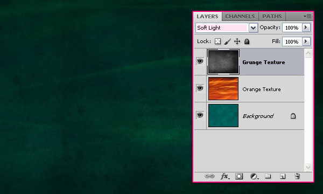The image size is (323, 194).
Task: Select the Grunge Texture layer thumbnail
Action: (223, 61)
